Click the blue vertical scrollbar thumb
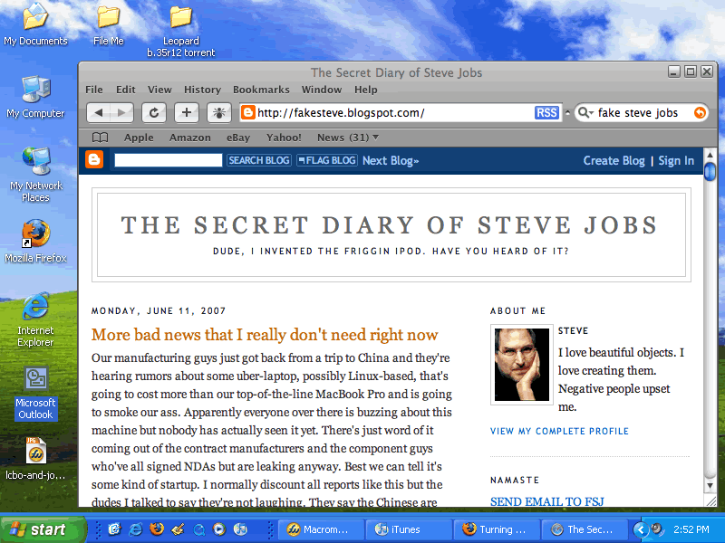The height and width of the screenshot is (543, 725). point(710,171)
